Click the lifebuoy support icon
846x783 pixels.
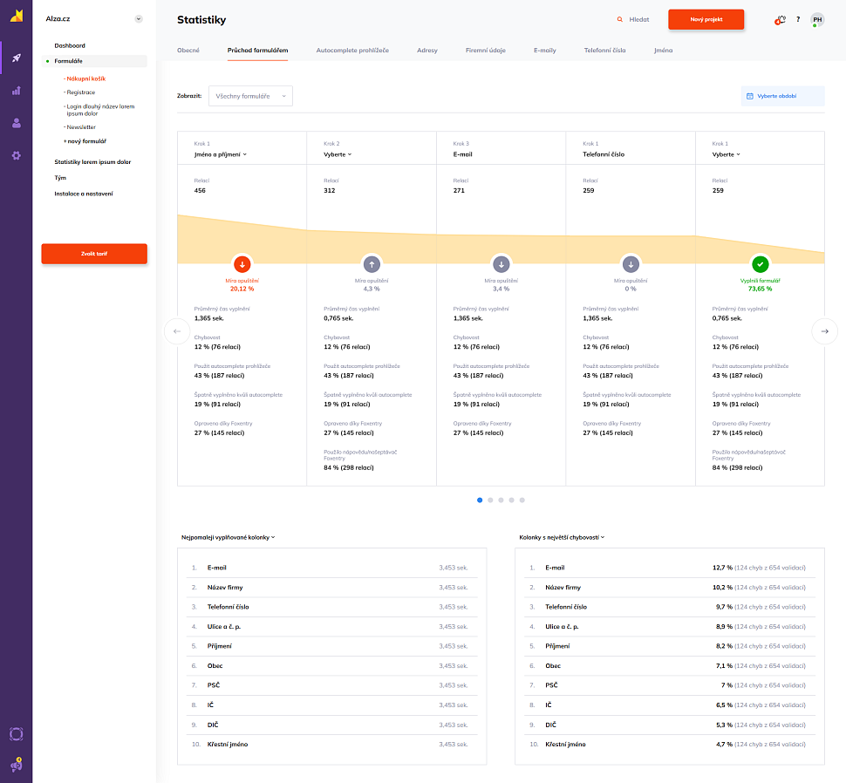point(16,734)
